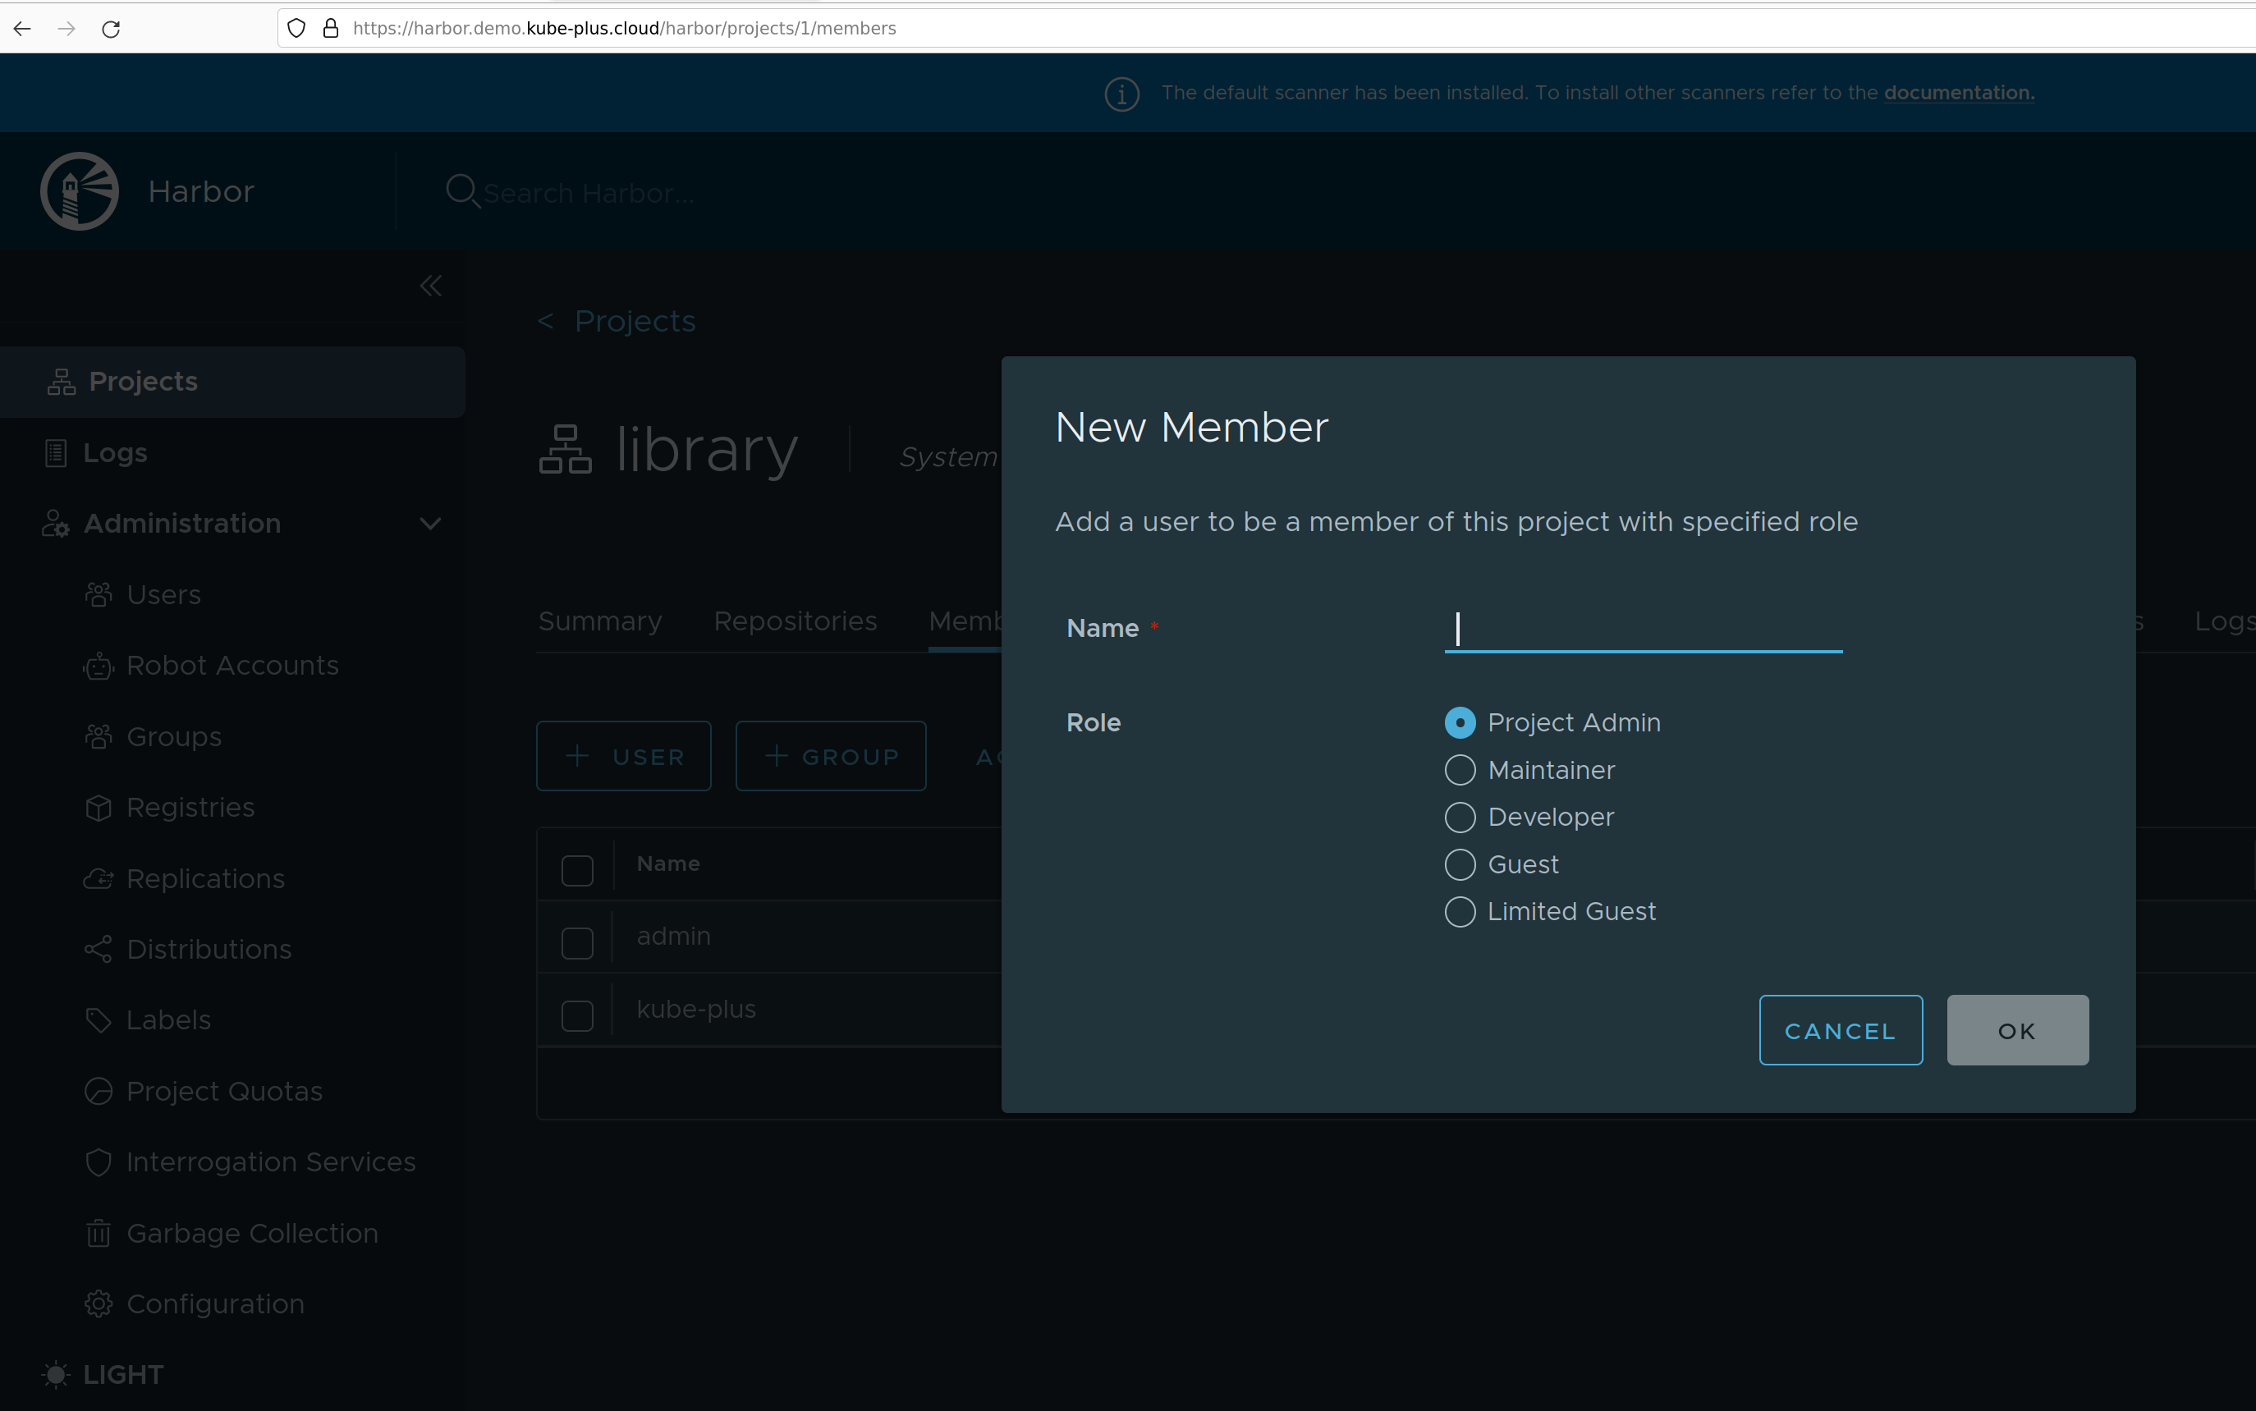The width and height of the screenshot is (2256, 1411).
Task: Check the admin member row checkbox
Action: point(577,943)
